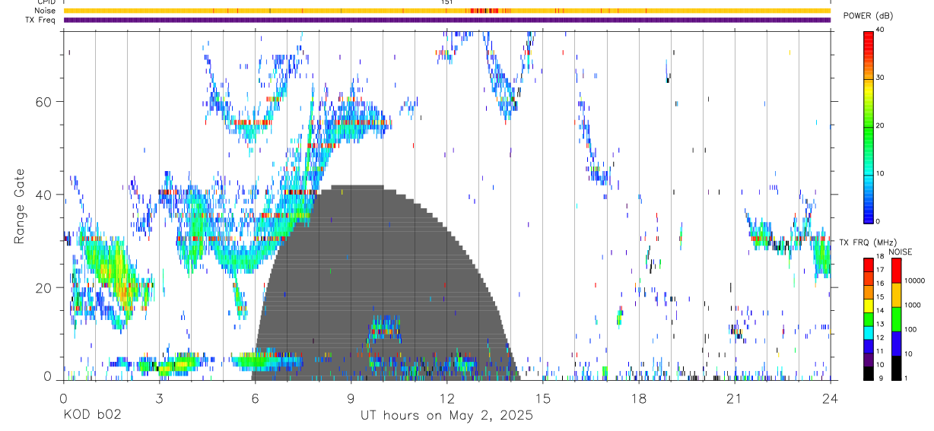Click the 'TX Freq' row label at top left
This screenshot has width=934, height=431.
click(x=41, y=20)
